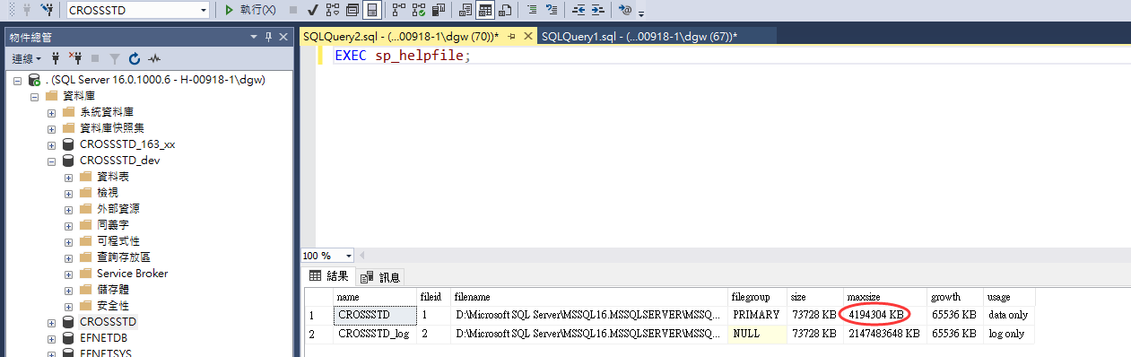Switch to the 訊息 messages tab
Screen dimensions: 1131x357
pyautogui.click(x=381, y=276)
